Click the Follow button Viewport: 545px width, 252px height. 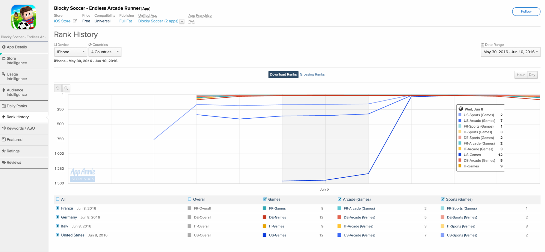click(x=526, y=11)
